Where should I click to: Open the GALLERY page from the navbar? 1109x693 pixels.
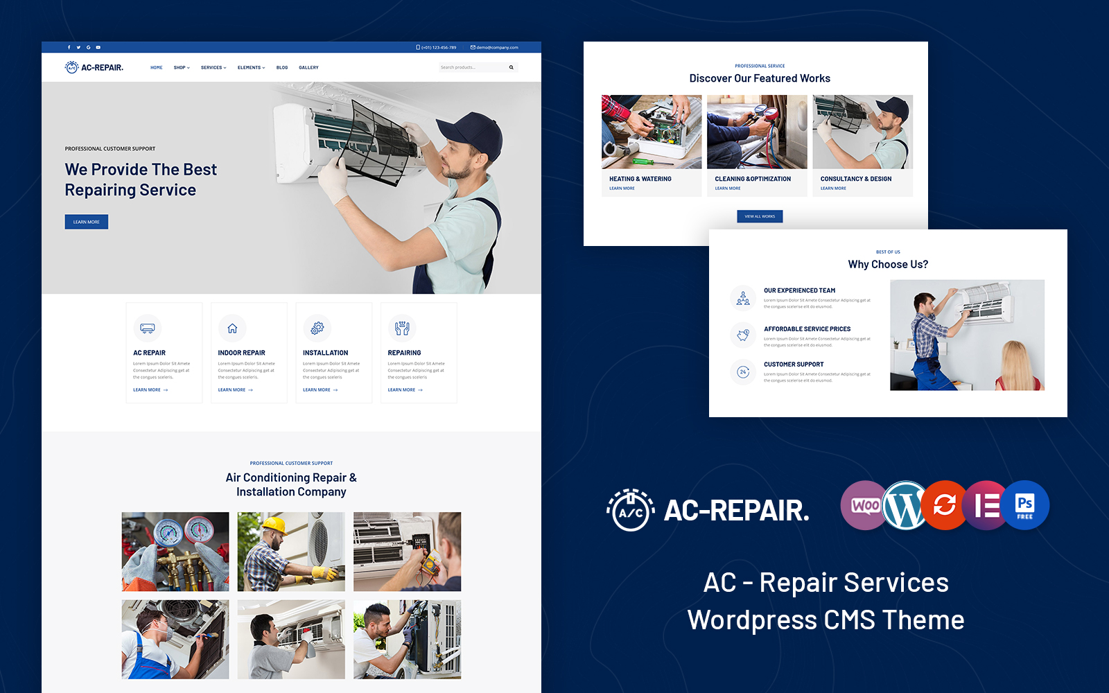pyautogui.click(x=308, y=67)
